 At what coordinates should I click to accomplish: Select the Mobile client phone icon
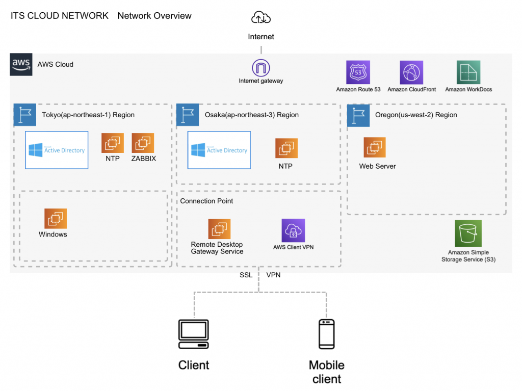pyautogui.click(x=327, y=334)
